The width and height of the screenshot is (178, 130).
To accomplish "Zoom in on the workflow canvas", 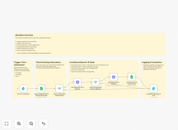I will 19,124.
